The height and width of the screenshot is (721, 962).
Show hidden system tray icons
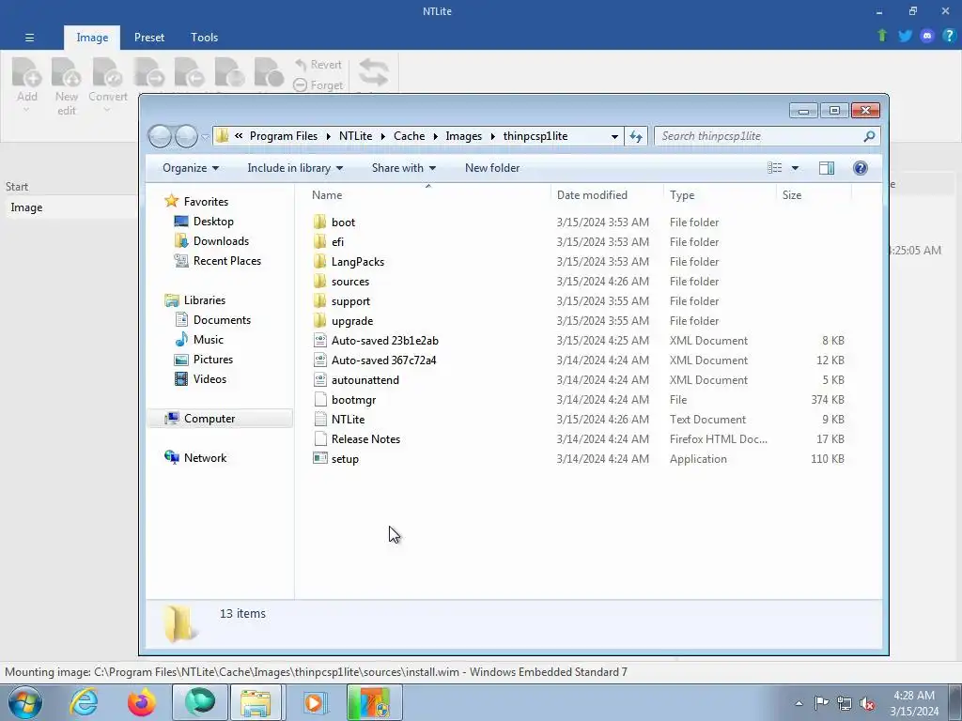pyautogui.click(x=799, y=703)
